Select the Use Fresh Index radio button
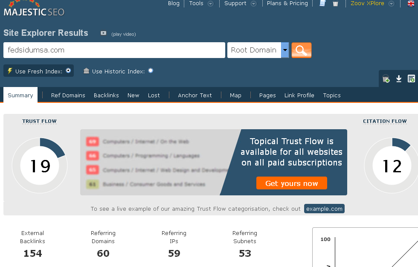Image resolution: width=418 pixels, height=267 pixels. click(x=68, y=71)
